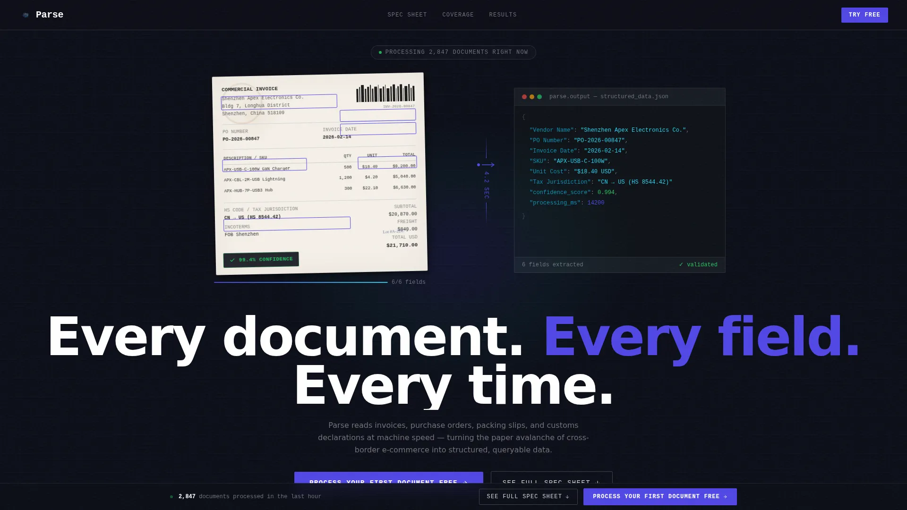Click the Parse logo icon
This screenshot has height=510, width=907.
point(26,15)
